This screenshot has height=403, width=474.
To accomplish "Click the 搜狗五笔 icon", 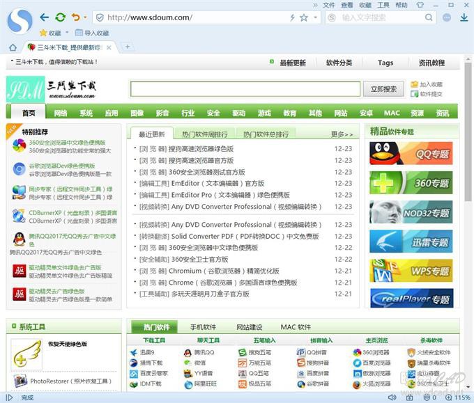I will [x=242, y=353].
